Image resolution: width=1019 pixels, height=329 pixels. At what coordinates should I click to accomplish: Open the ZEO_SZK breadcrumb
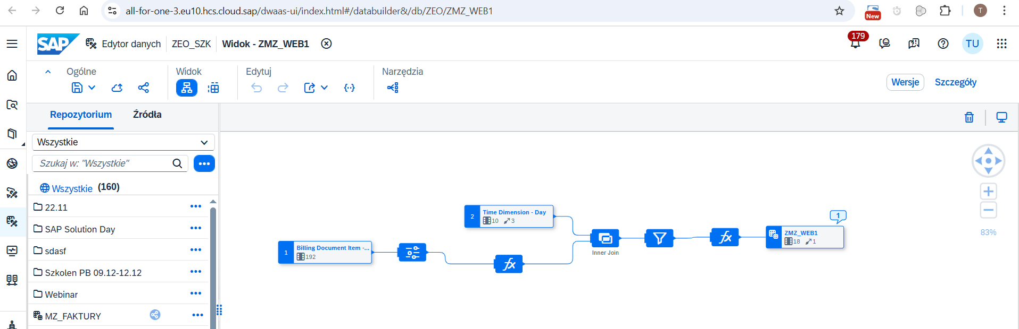click(191, 44)
